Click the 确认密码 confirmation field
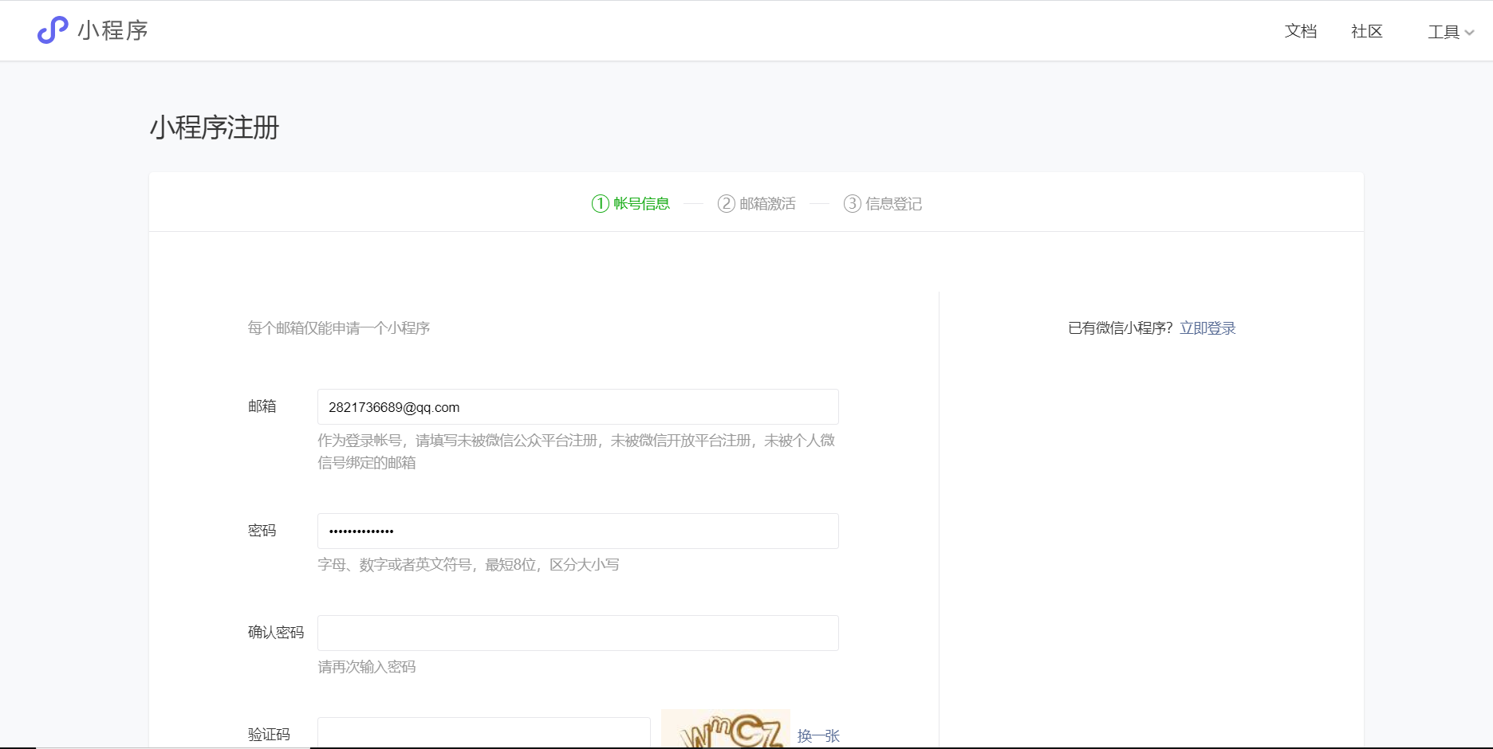 click(x=577, y=633)
